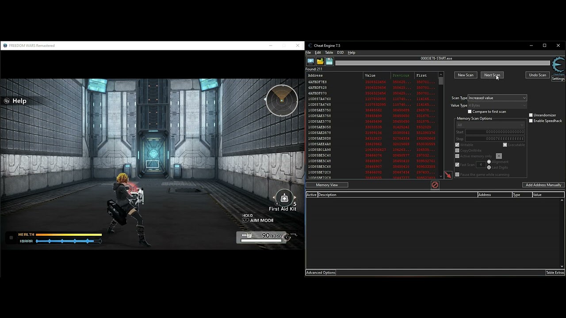
Task: Click the Start address input field
Action: [x=495, y=132]
